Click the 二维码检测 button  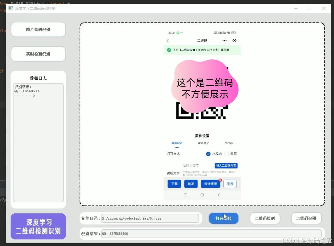264,218
